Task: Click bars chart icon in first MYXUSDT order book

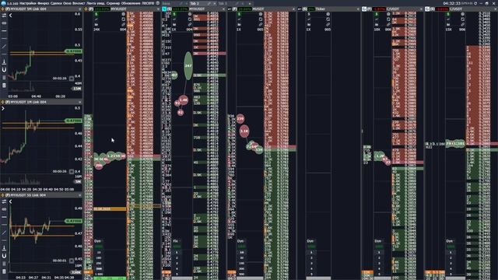Action: [x=96, y=24]
